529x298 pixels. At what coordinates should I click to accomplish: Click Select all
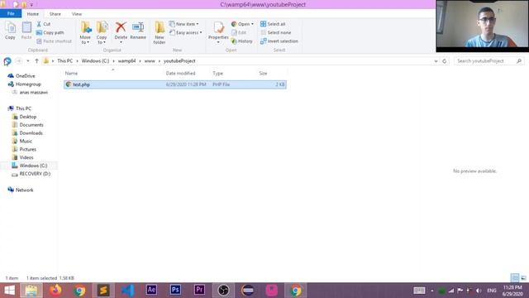coord(273,24)
